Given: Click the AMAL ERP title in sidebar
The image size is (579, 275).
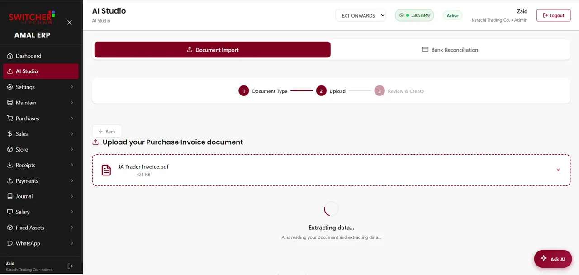Looking at the screenshot, I should (x=32, y=35).
